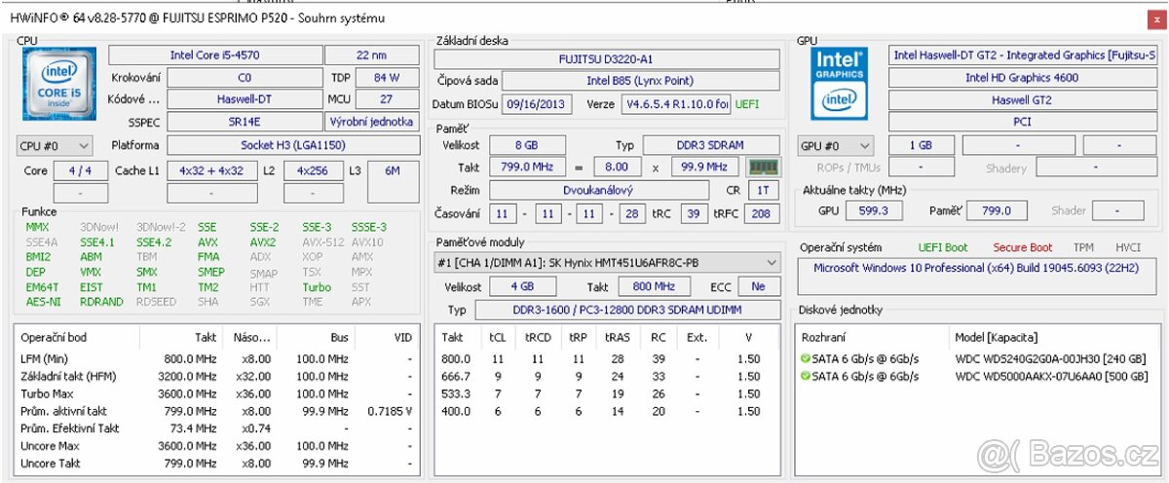Image resolution: width=1169 pixels, height=483 pixels.
Task: Click the BIOS date 09/16/2013
Action: [x=537, y=104]
